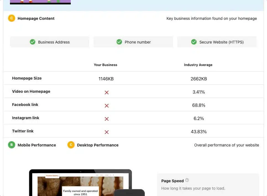Screen dimensions: 267x196
Task: Click the green checkmark on Business Address
Action: [32, 42]
